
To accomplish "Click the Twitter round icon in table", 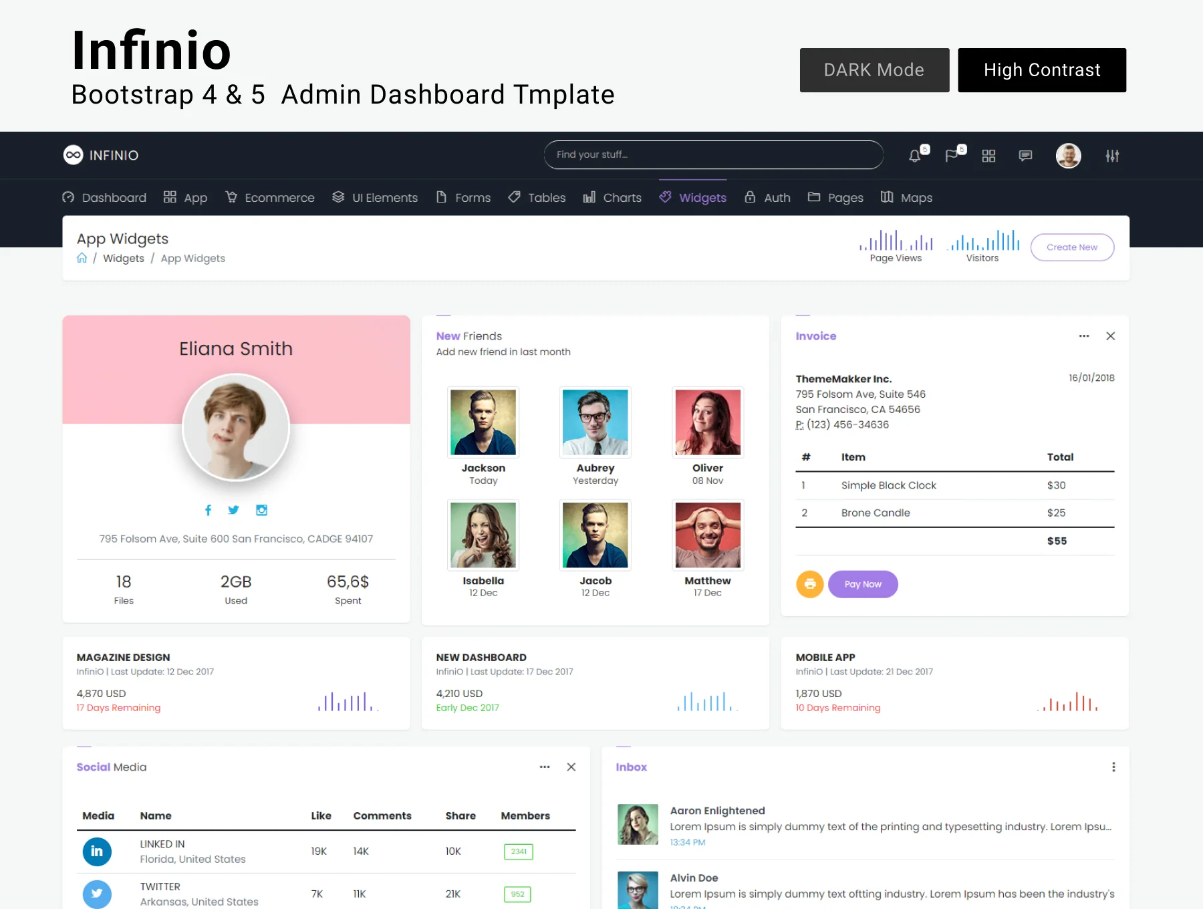I will click(x=97, y=894).
